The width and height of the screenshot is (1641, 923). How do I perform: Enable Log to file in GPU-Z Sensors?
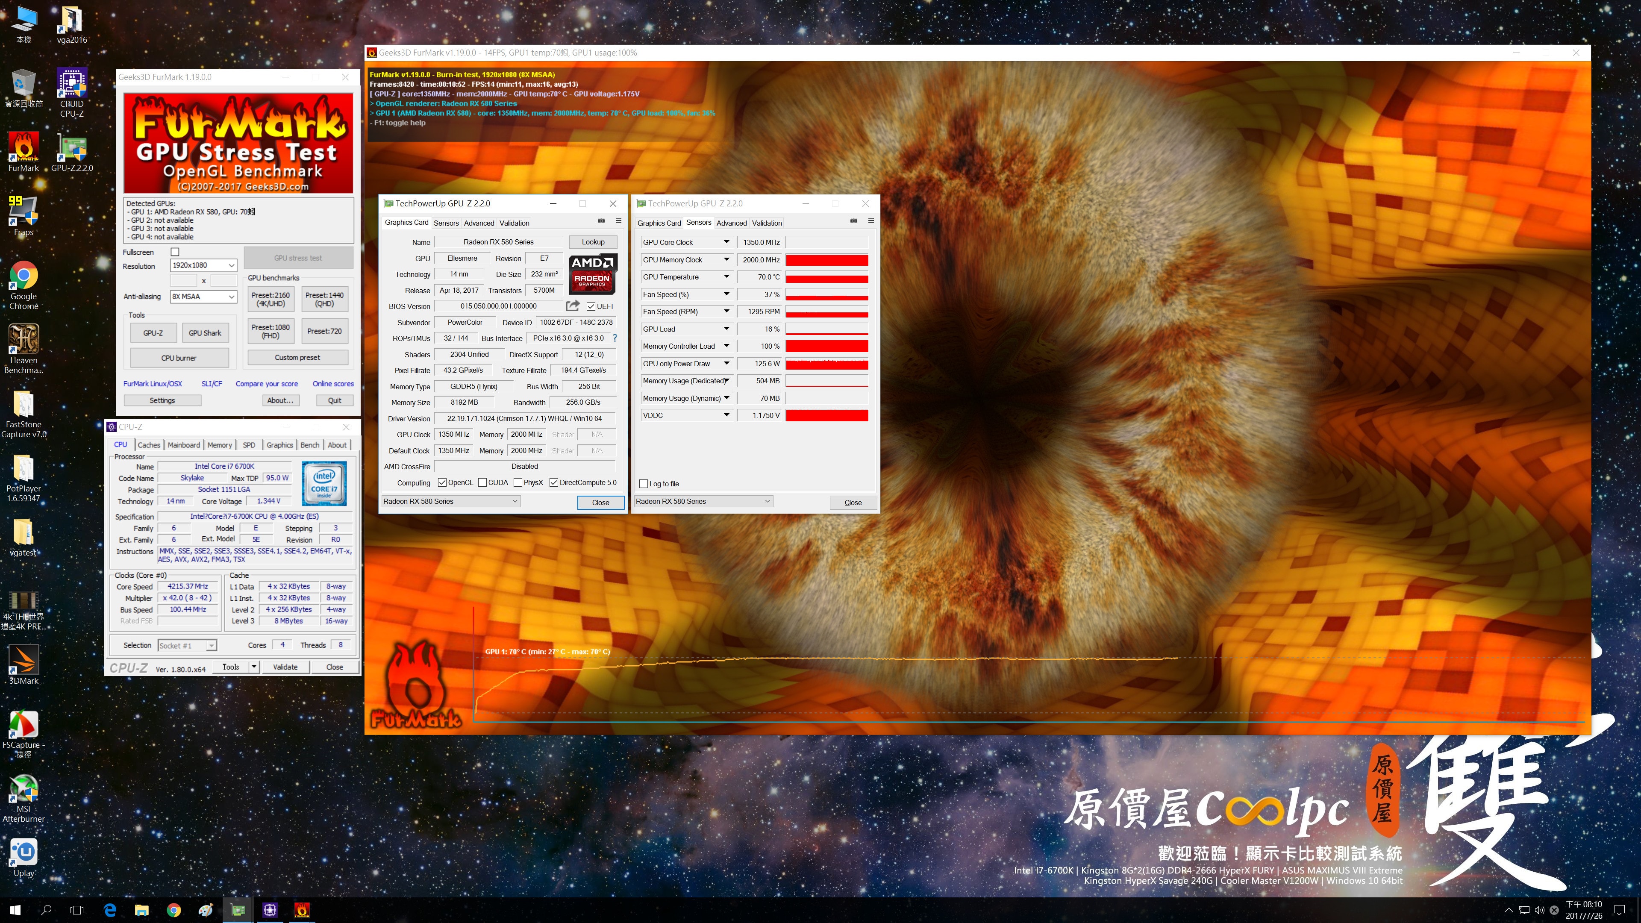tap(644, 484)
